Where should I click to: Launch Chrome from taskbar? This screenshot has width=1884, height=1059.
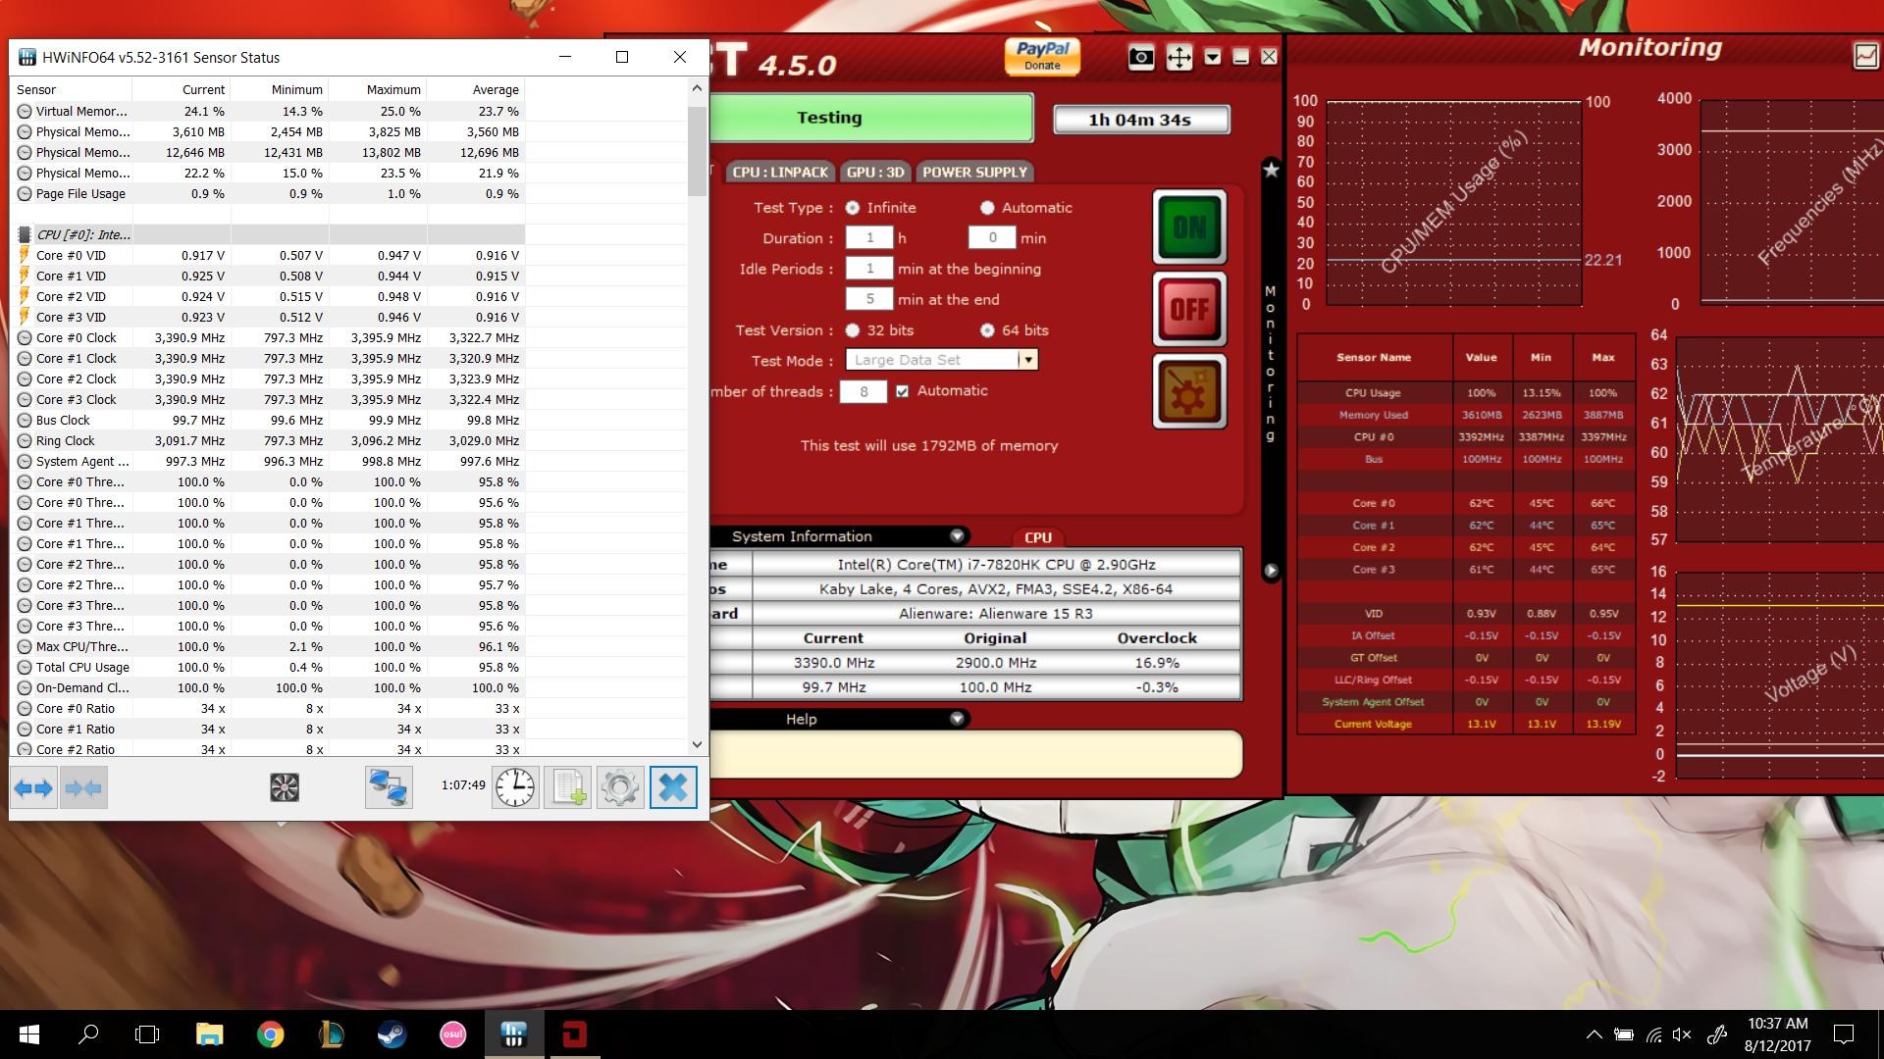coord(270,1034)
